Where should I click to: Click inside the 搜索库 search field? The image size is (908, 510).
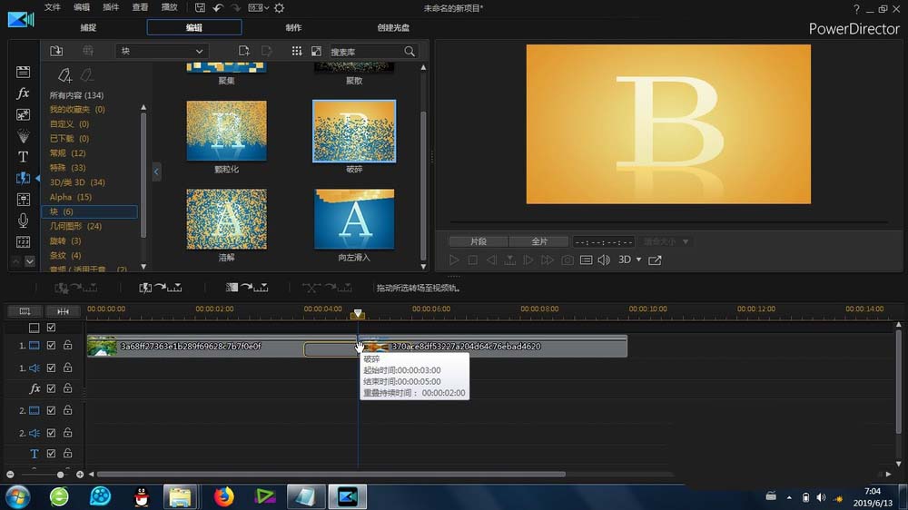365,52
